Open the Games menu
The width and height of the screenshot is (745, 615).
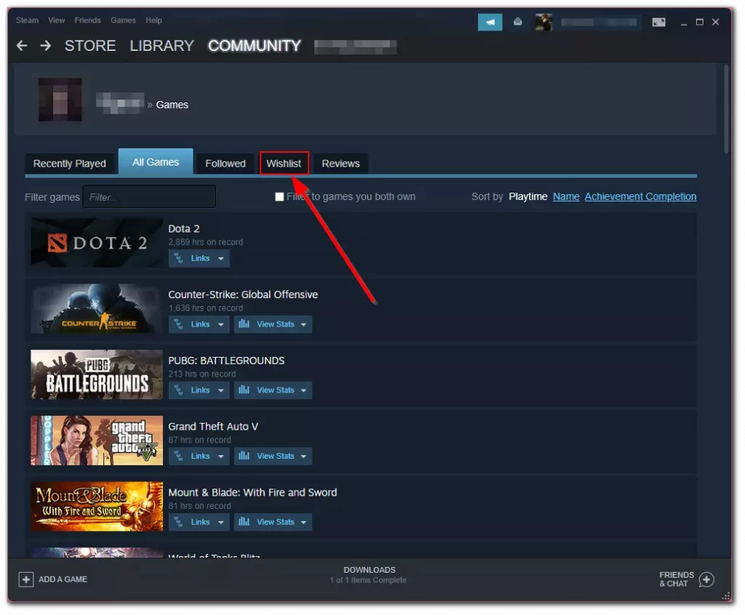(123, 20)
